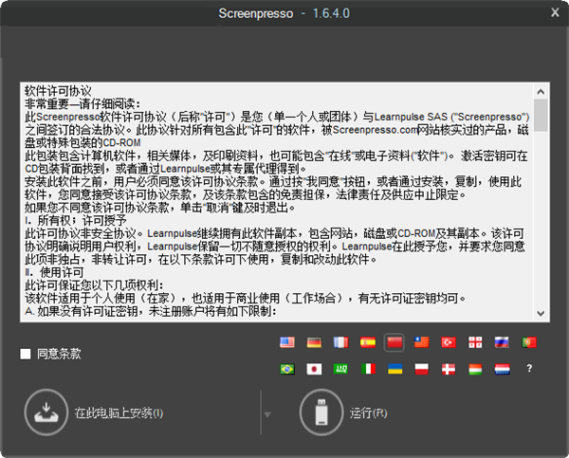Close the Screenpresso installer window
The width and height of the screenshot is (569, 458).
[555, 12]
